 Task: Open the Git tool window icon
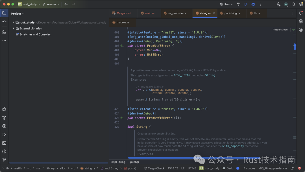(x=4, y=160)
